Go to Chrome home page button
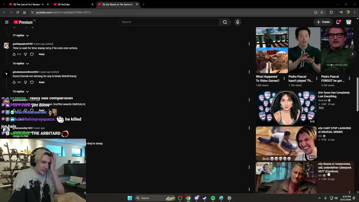Viewport: 359px width, 202px height. tap(24, 12)
